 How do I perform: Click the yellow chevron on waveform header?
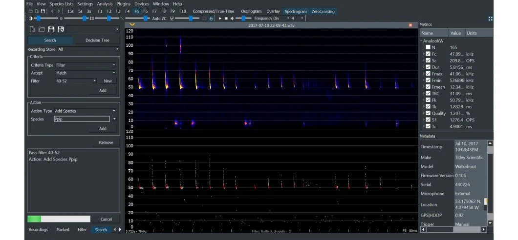(x=132, y=25)
